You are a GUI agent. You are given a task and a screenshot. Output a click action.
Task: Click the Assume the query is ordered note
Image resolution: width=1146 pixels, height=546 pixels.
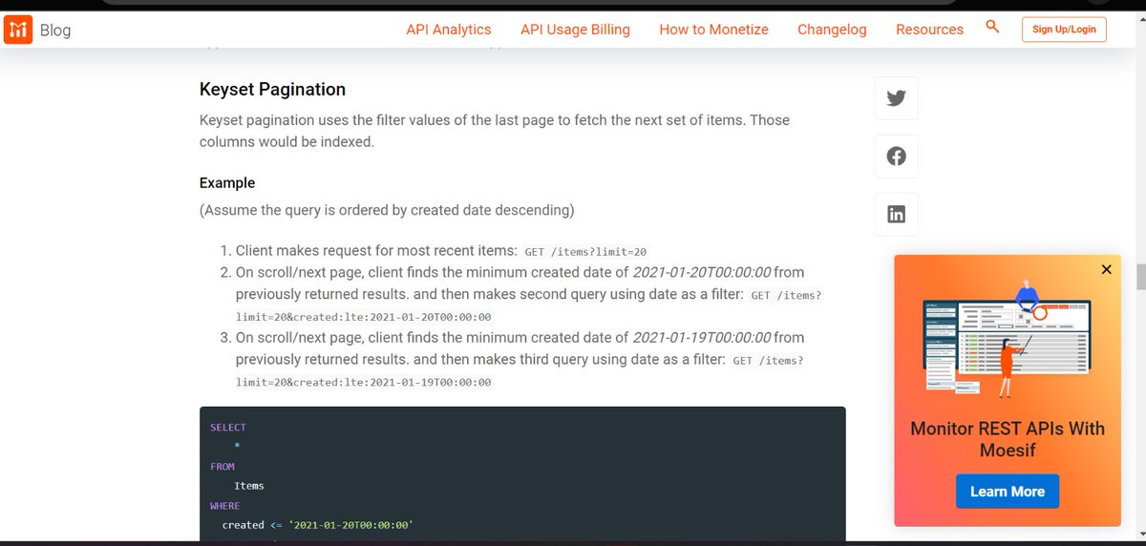(x=387, y=210)
